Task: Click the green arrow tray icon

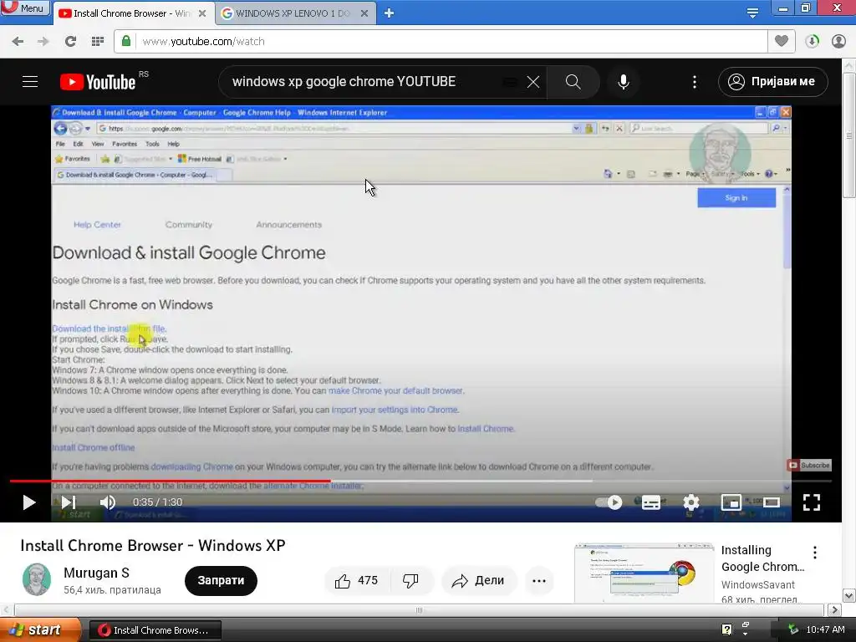Action: 793,629
